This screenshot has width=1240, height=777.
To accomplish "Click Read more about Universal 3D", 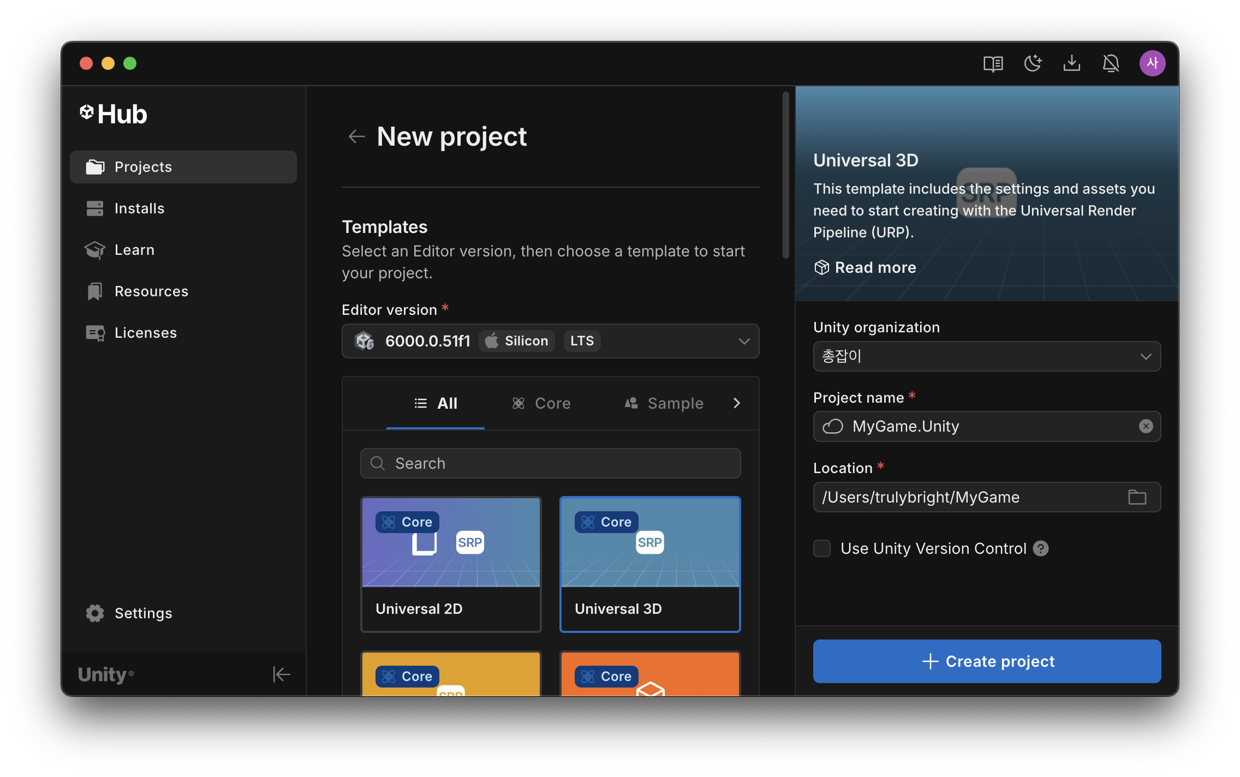I will click(x=865, y=267).
